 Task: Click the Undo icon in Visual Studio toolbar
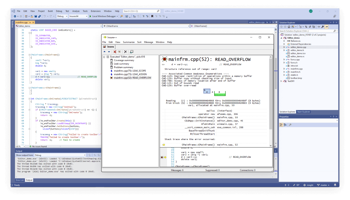[x=44, y=16]
